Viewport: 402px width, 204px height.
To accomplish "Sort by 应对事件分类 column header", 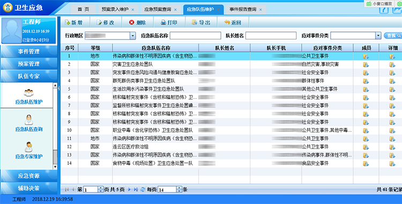I will click(327, 48).
